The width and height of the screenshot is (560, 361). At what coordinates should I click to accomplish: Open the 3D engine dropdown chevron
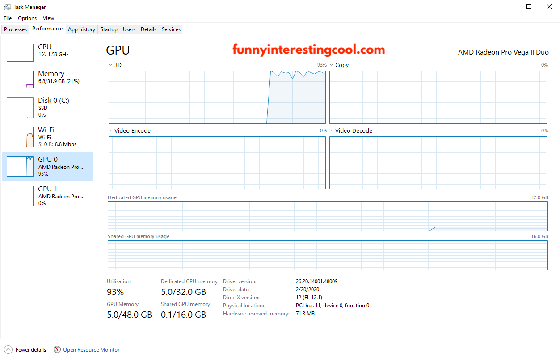coord(111,65)
